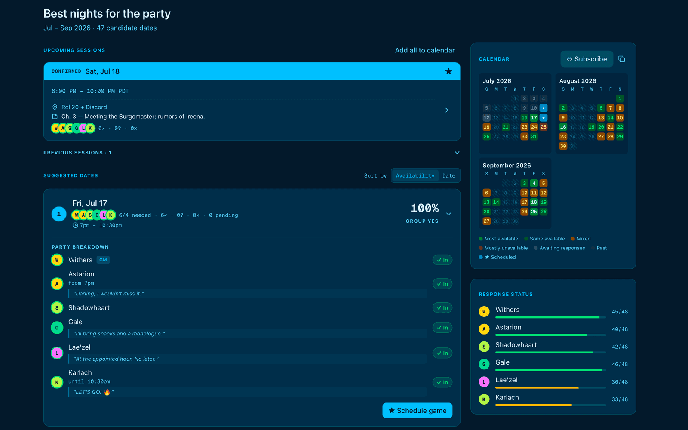This screenshot has height=430, width=688.
Task: Select August 8 in the August calendar
Action: (x=620, y=108)
